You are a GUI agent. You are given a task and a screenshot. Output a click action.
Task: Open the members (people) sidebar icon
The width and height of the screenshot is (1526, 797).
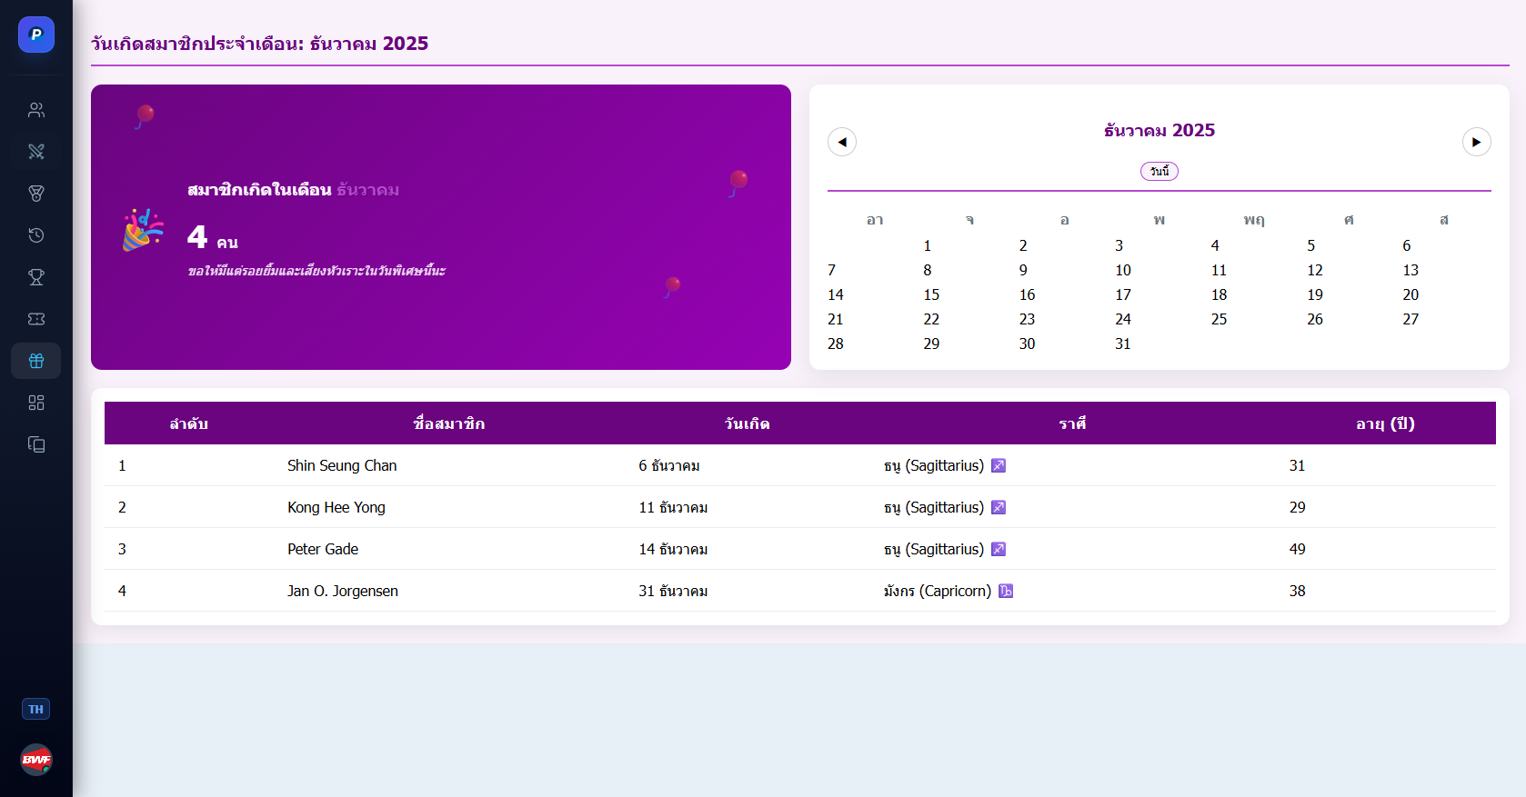(x=36, y=110)
